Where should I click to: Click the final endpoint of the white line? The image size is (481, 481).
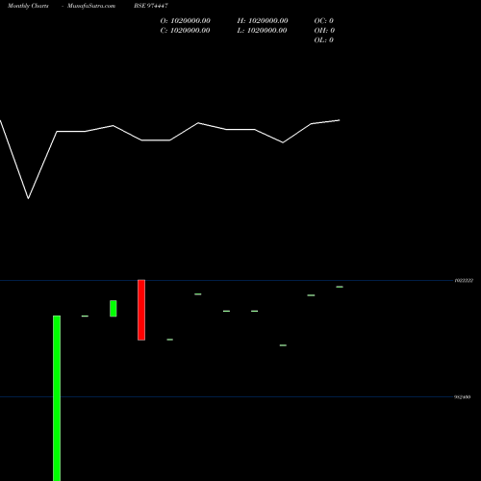point(340,120)
